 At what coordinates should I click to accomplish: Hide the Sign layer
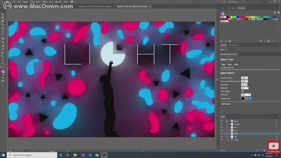point(222,137)
